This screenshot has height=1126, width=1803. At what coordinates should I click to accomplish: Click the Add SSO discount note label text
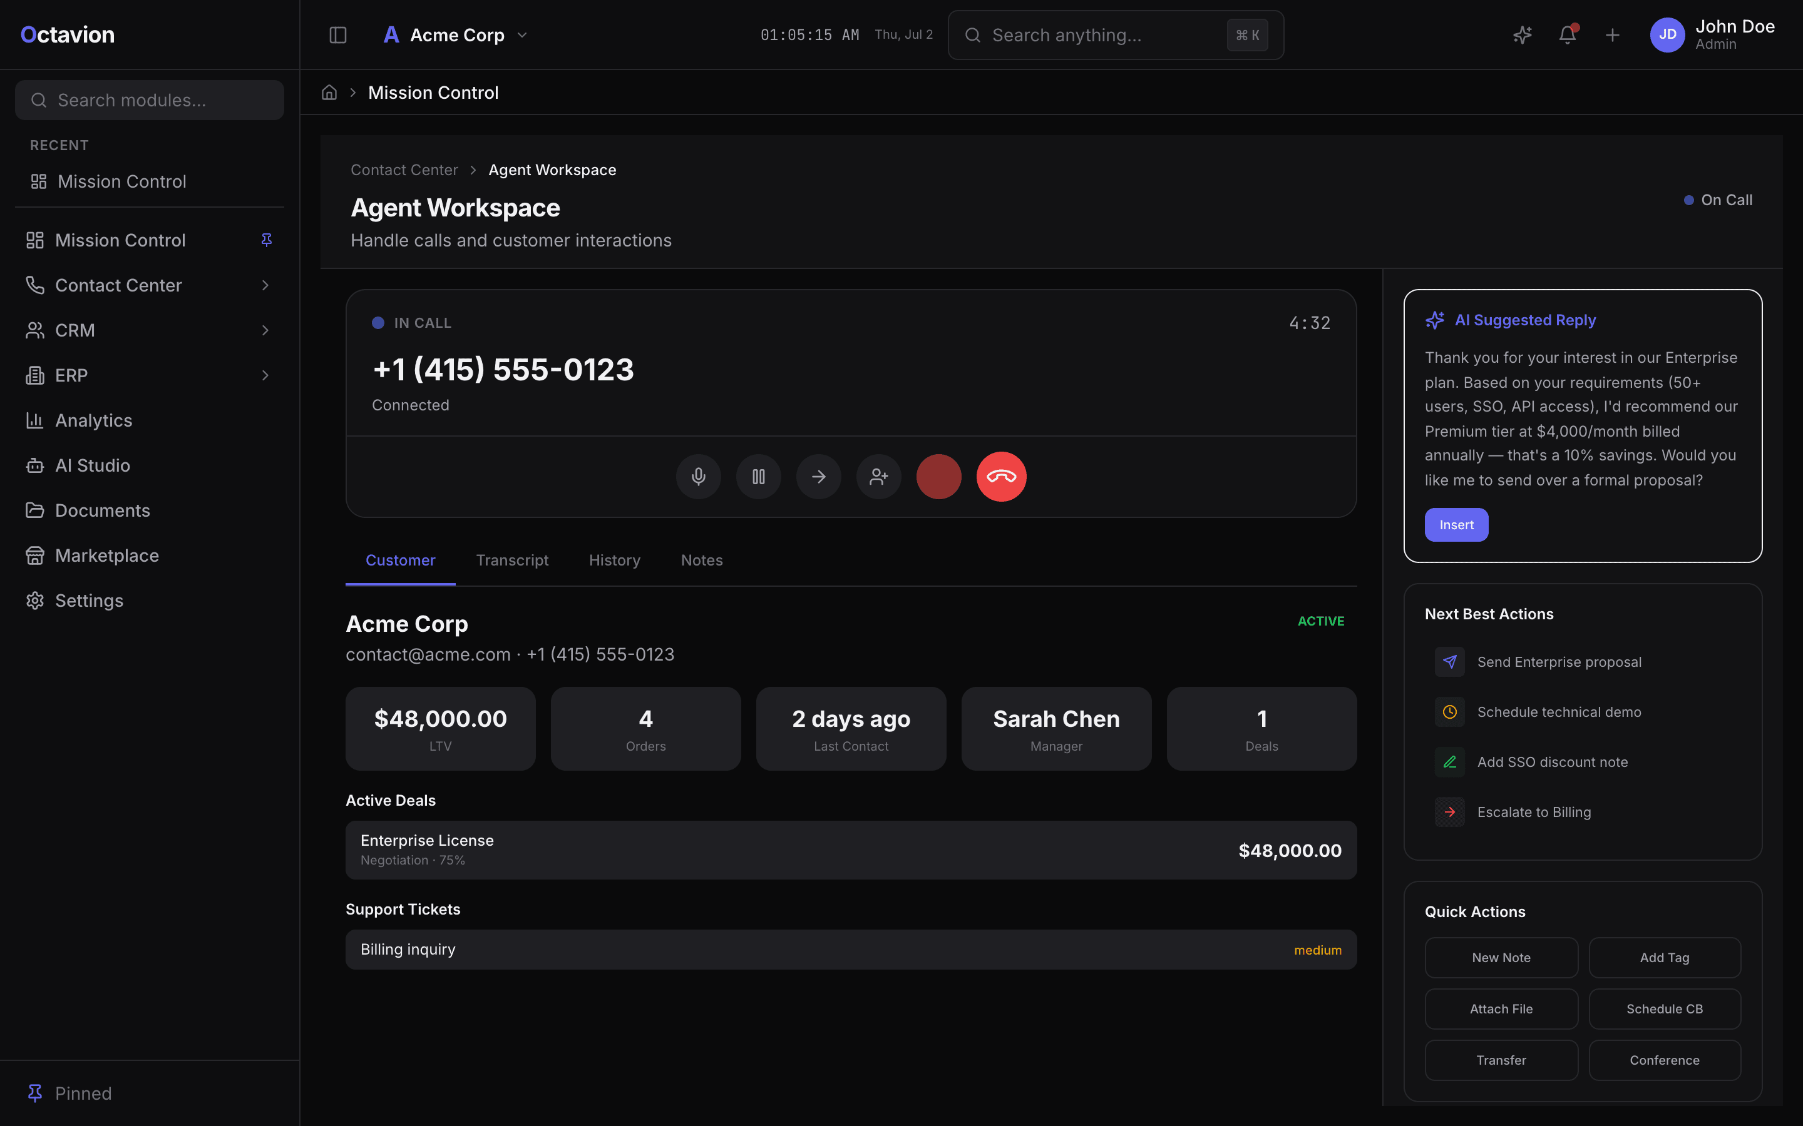tap(1553, 762)
